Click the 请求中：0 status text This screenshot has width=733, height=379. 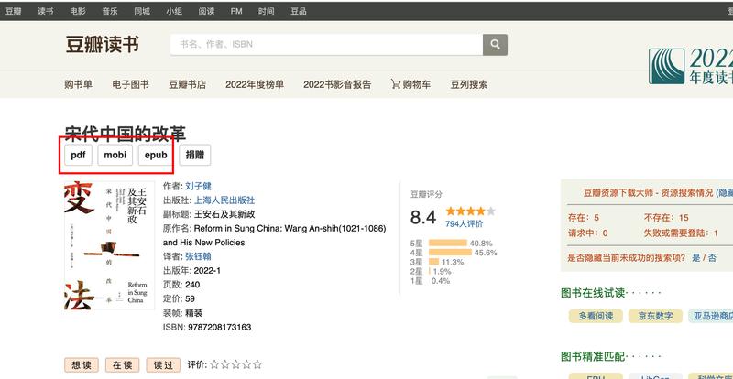[588, 233]
